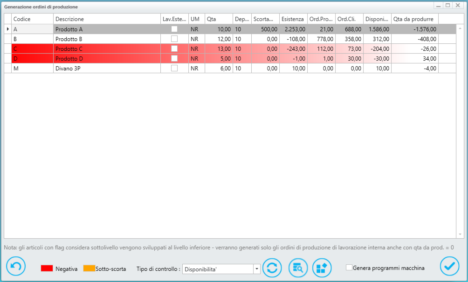Click the scrollbar up arrow of the grid

(x=460, y=28)
